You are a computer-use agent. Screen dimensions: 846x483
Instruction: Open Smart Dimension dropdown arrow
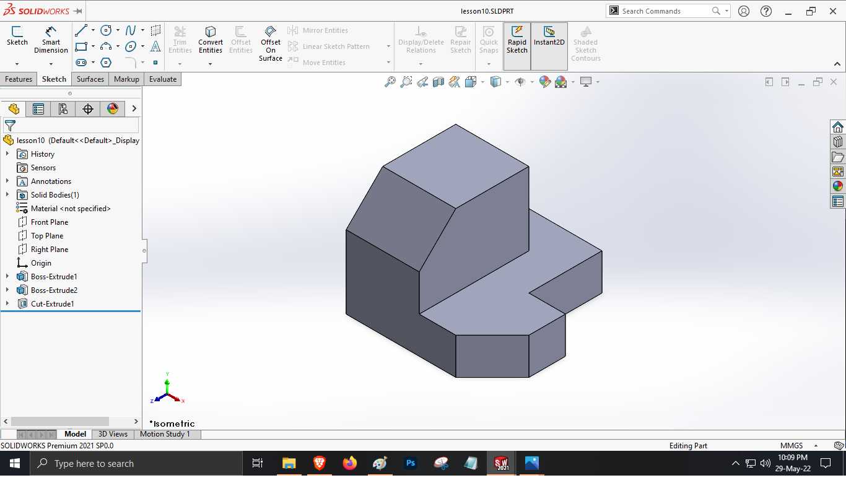pos(51,64)
